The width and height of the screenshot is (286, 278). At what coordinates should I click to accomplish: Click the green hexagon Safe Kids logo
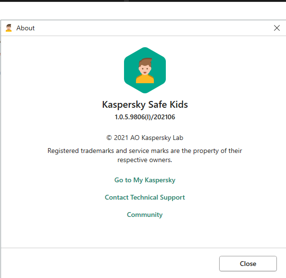tap(145, 70)
